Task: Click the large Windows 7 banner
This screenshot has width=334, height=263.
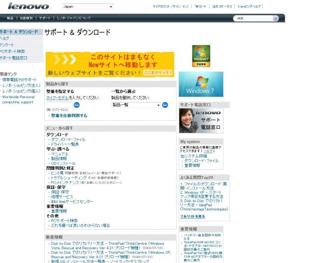Action: [x=201, y=84]
